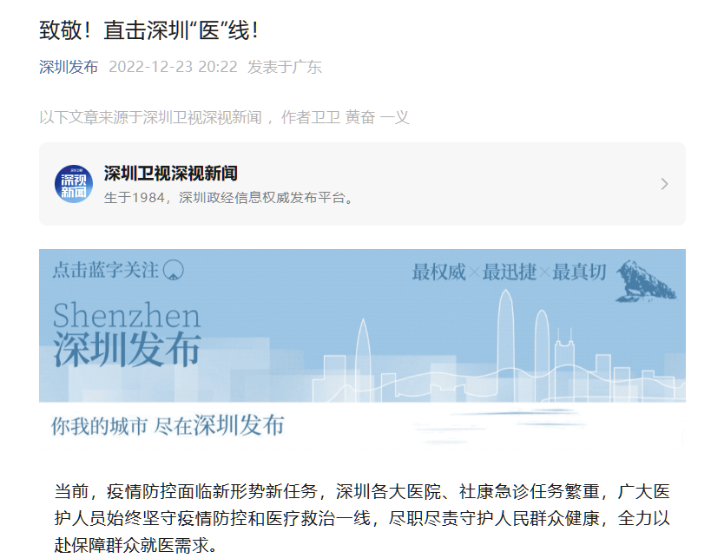Click the bird sculpture icon in banner
The width and height of the screenshot is (711, 558).
(x=646, y=281)
